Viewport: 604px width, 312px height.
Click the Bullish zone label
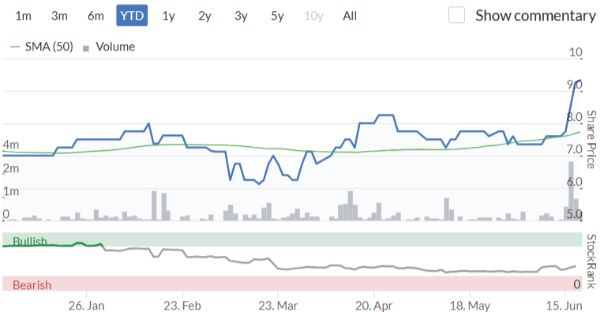(x=30, y=242)
